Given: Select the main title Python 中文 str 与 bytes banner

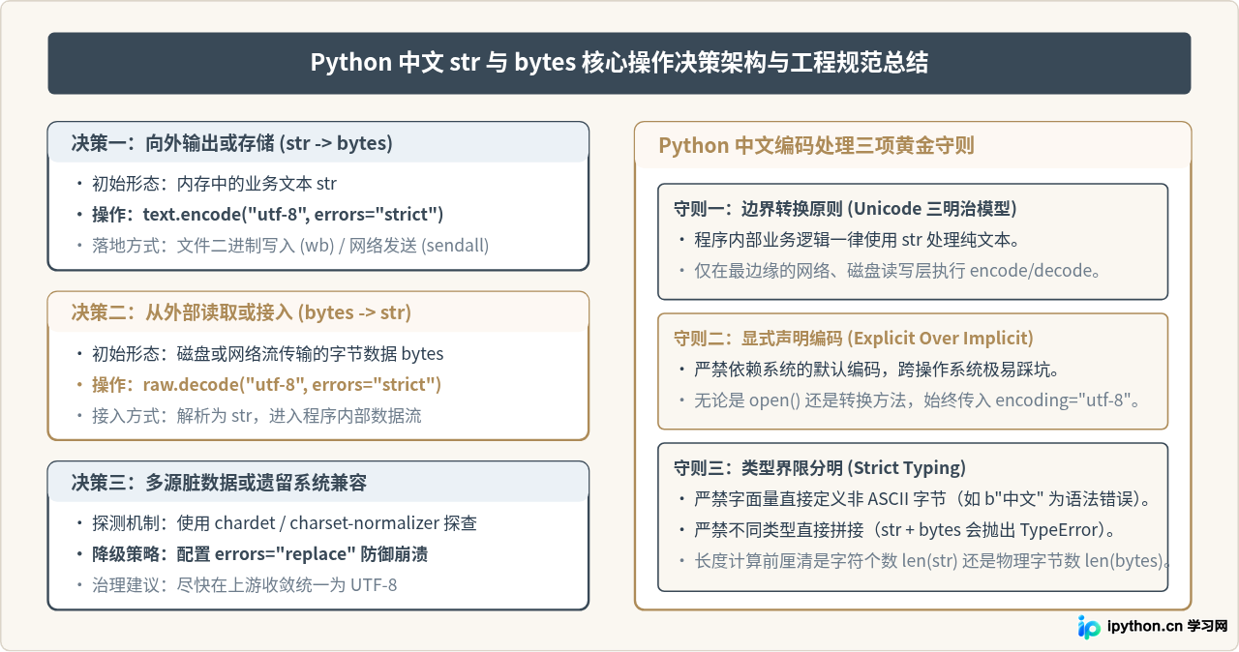Looking at the screenshot, I should [619, 63].
